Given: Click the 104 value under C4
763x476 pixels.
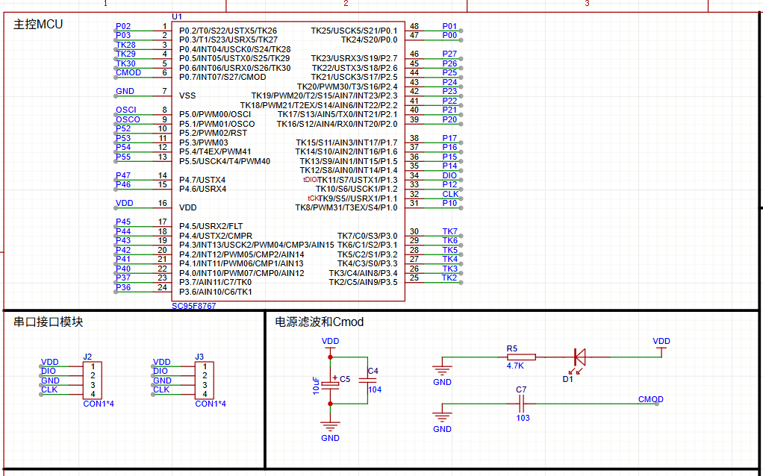Looking at the screenshot, I should click(x=375, y=389).
